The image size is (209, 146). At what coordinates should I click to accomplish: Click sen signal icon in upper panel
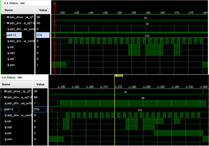(8, 65)
